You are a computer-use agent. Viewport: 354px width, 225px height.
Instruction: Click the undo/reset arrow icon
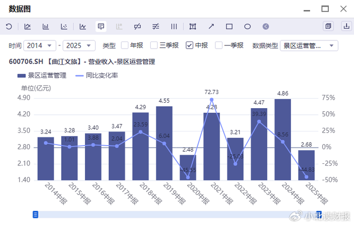coord(9,26)
